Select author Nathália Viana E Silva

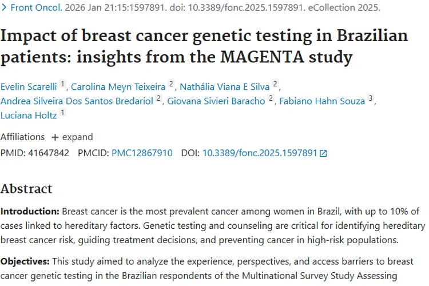[225, 87]
